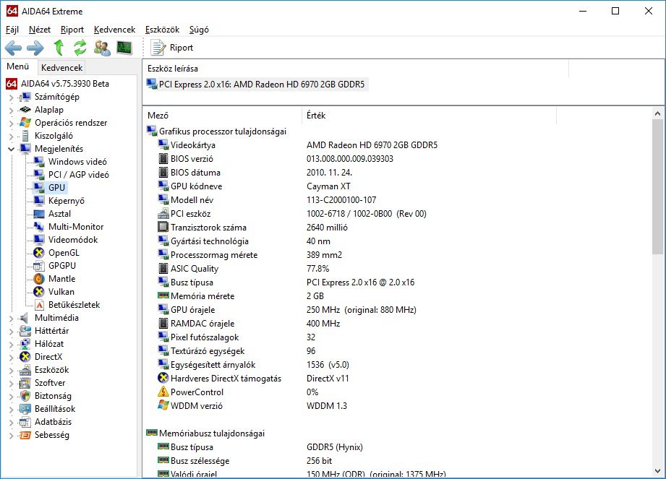Viewport: 666px width, 479px height.
Task: Click the Betűkészletek font icon
Action: pyautogui.click(x=40, y=305)
